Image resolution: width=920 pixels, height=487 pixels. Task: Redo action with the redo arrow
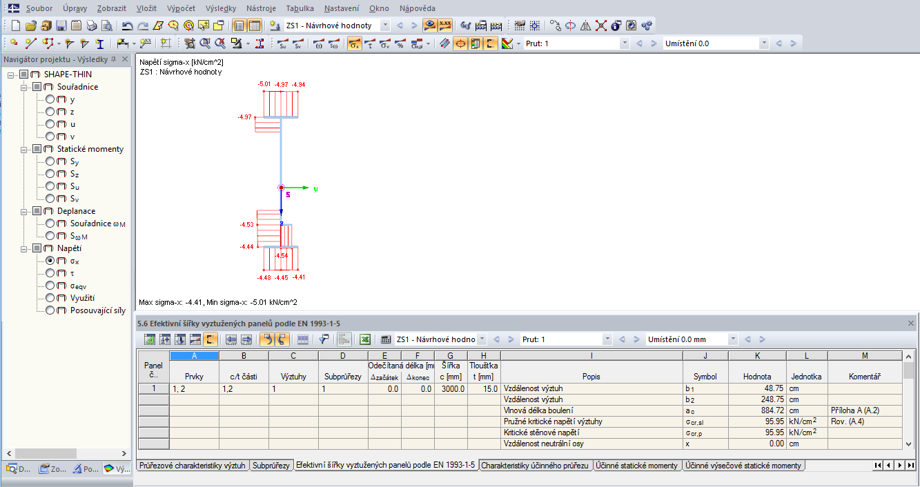142,26
